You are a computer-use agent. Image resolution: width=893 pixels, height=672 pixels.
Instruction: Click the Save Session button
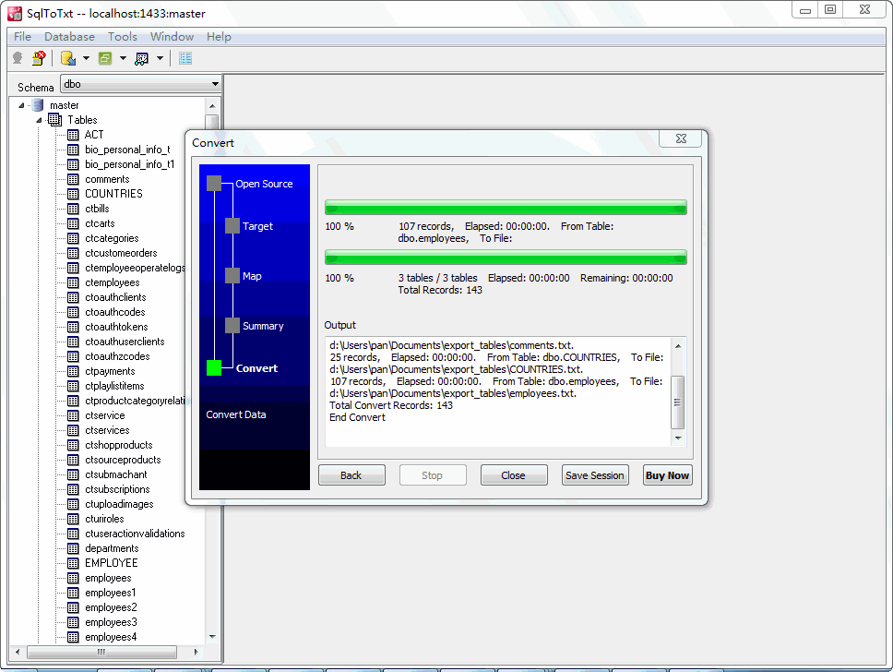pyautogui.click(x=595, y=475)
